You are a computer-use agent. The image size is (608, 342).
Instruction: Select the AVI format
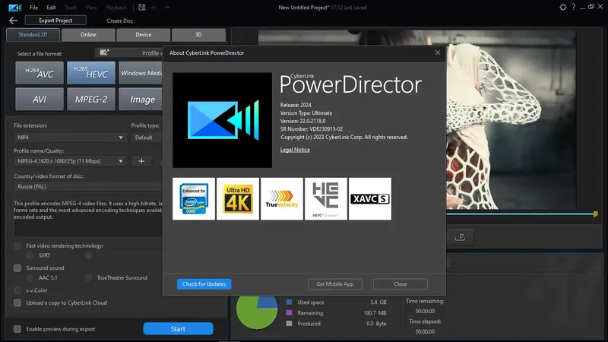(40, 100)
